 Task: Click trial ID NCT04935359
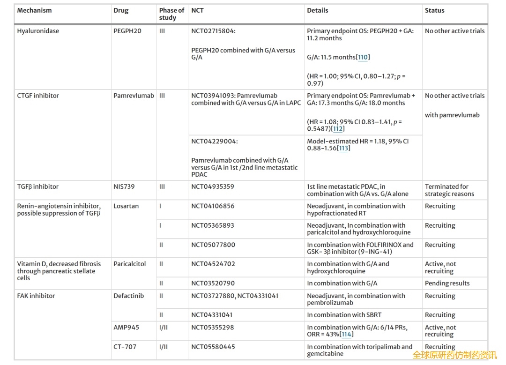(213, 186)
